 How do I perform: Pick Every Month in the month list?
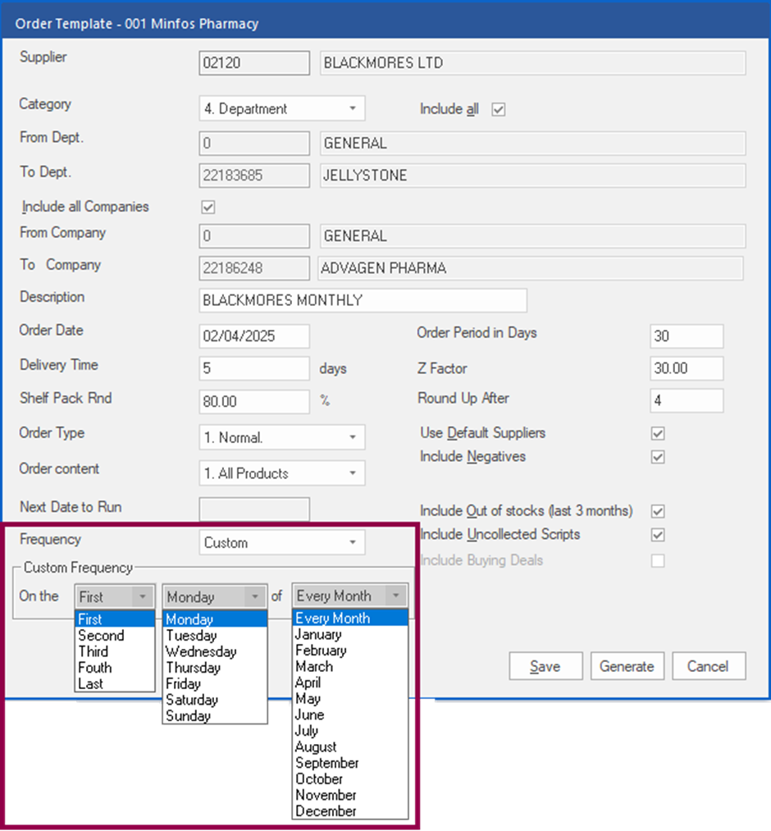coord(350,618)
